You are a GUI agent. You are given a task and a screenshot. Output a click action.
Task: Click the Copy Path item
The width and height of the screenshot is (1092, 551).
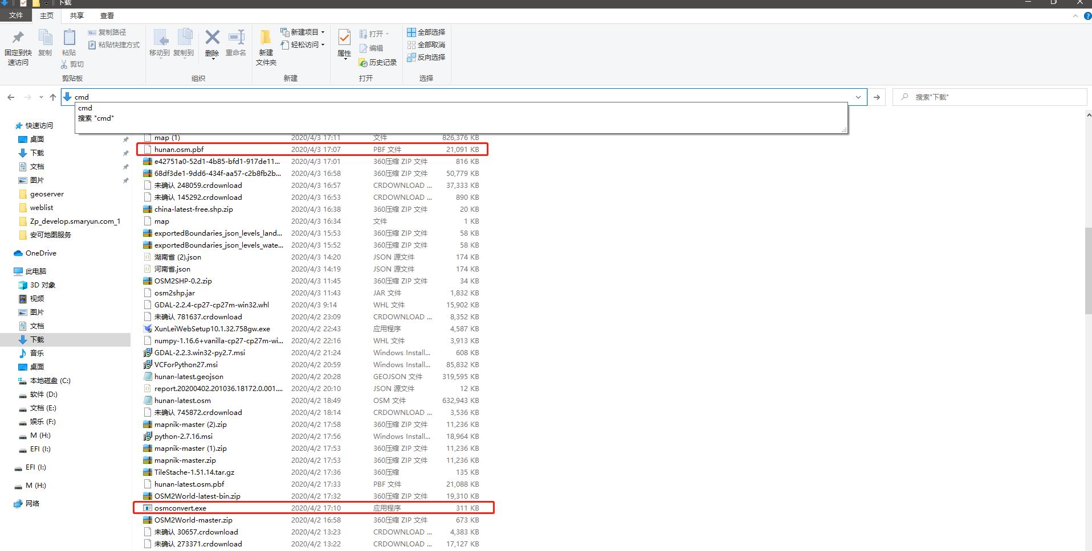pyautogui.click(x=107, y=32)
